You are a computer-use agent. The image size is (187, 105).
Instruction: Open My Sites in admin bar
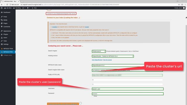tap(8, 8)
